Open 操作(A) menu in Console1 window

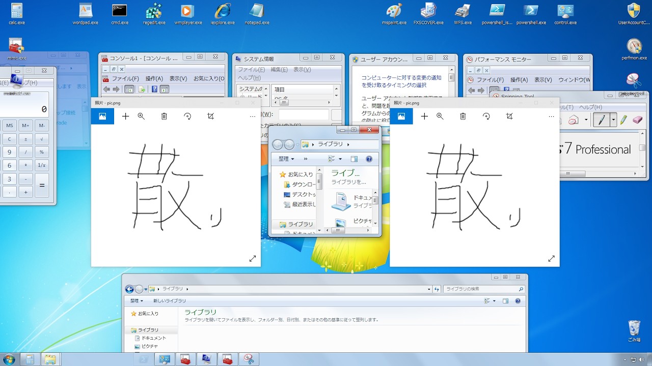pyautogui.click(x=154, y=79)
